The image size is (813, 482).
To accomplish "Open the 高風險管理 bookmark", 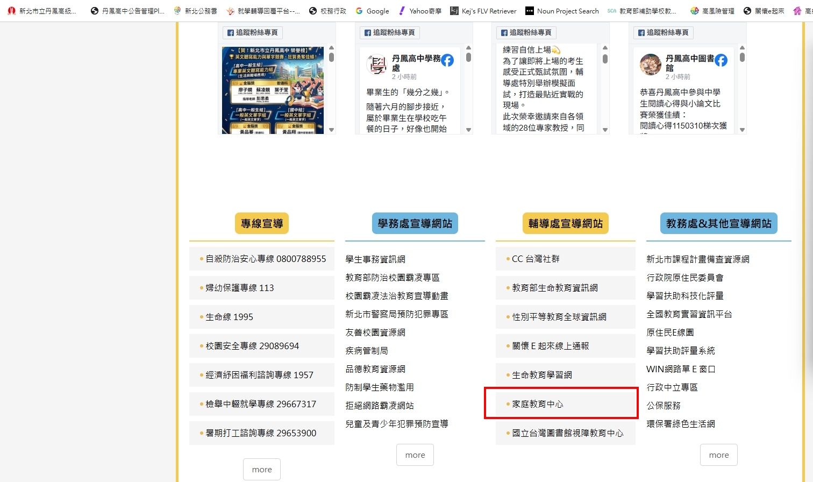I will click(x=712, y=11).
